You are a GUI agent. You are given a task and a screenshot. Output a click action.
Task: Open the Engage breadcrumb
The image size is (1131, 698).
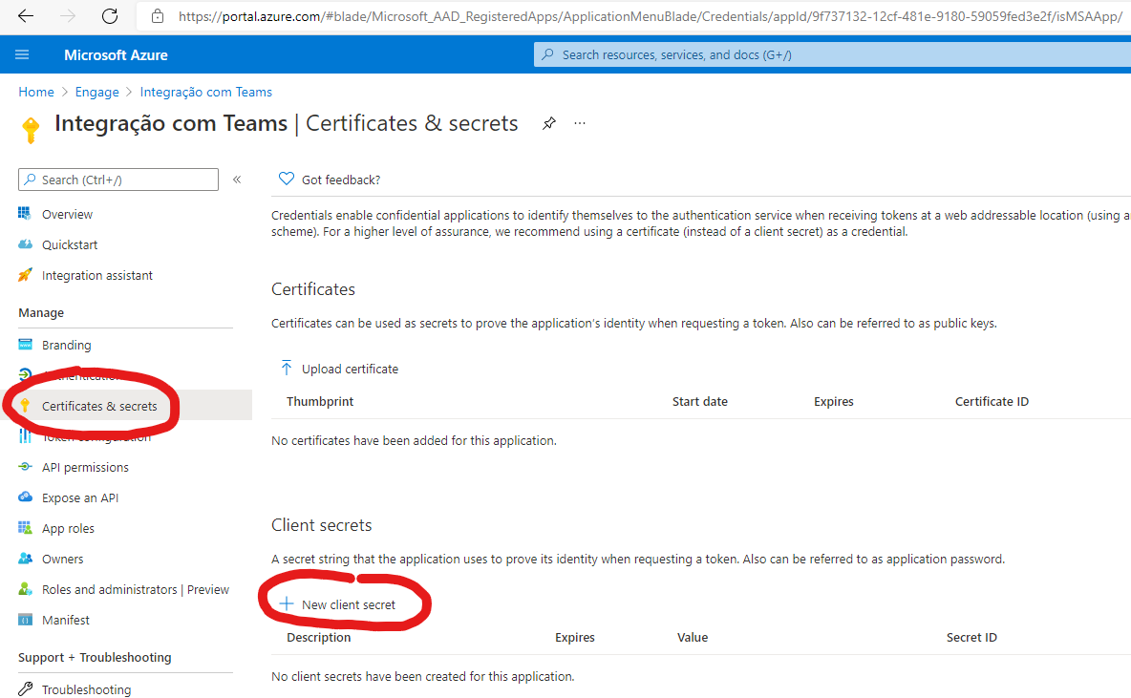(96, 92)
